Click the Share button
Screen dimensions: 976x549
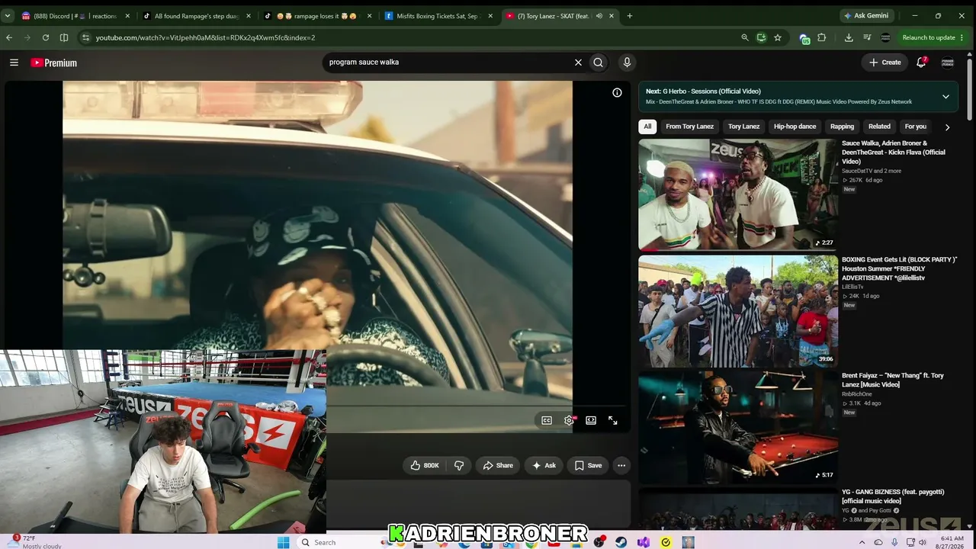point(498,465)
